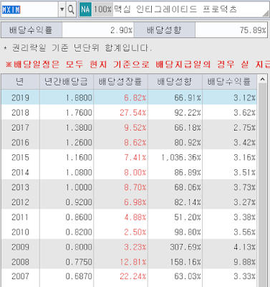Click the 1.0000 annual dividend cell
270x287 pixels.
(x=67, y=187)
